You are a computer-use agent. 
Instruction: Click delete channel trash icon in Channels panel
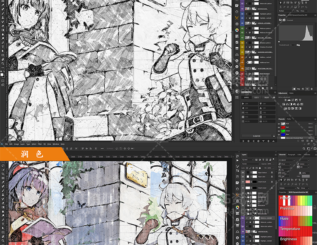(x=312, y=141)
